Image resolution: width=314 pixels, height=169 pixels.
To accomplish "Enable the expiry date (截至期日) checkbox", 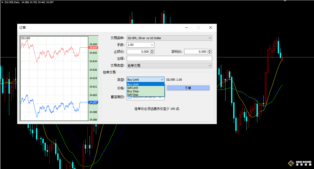I will point(130,97).
